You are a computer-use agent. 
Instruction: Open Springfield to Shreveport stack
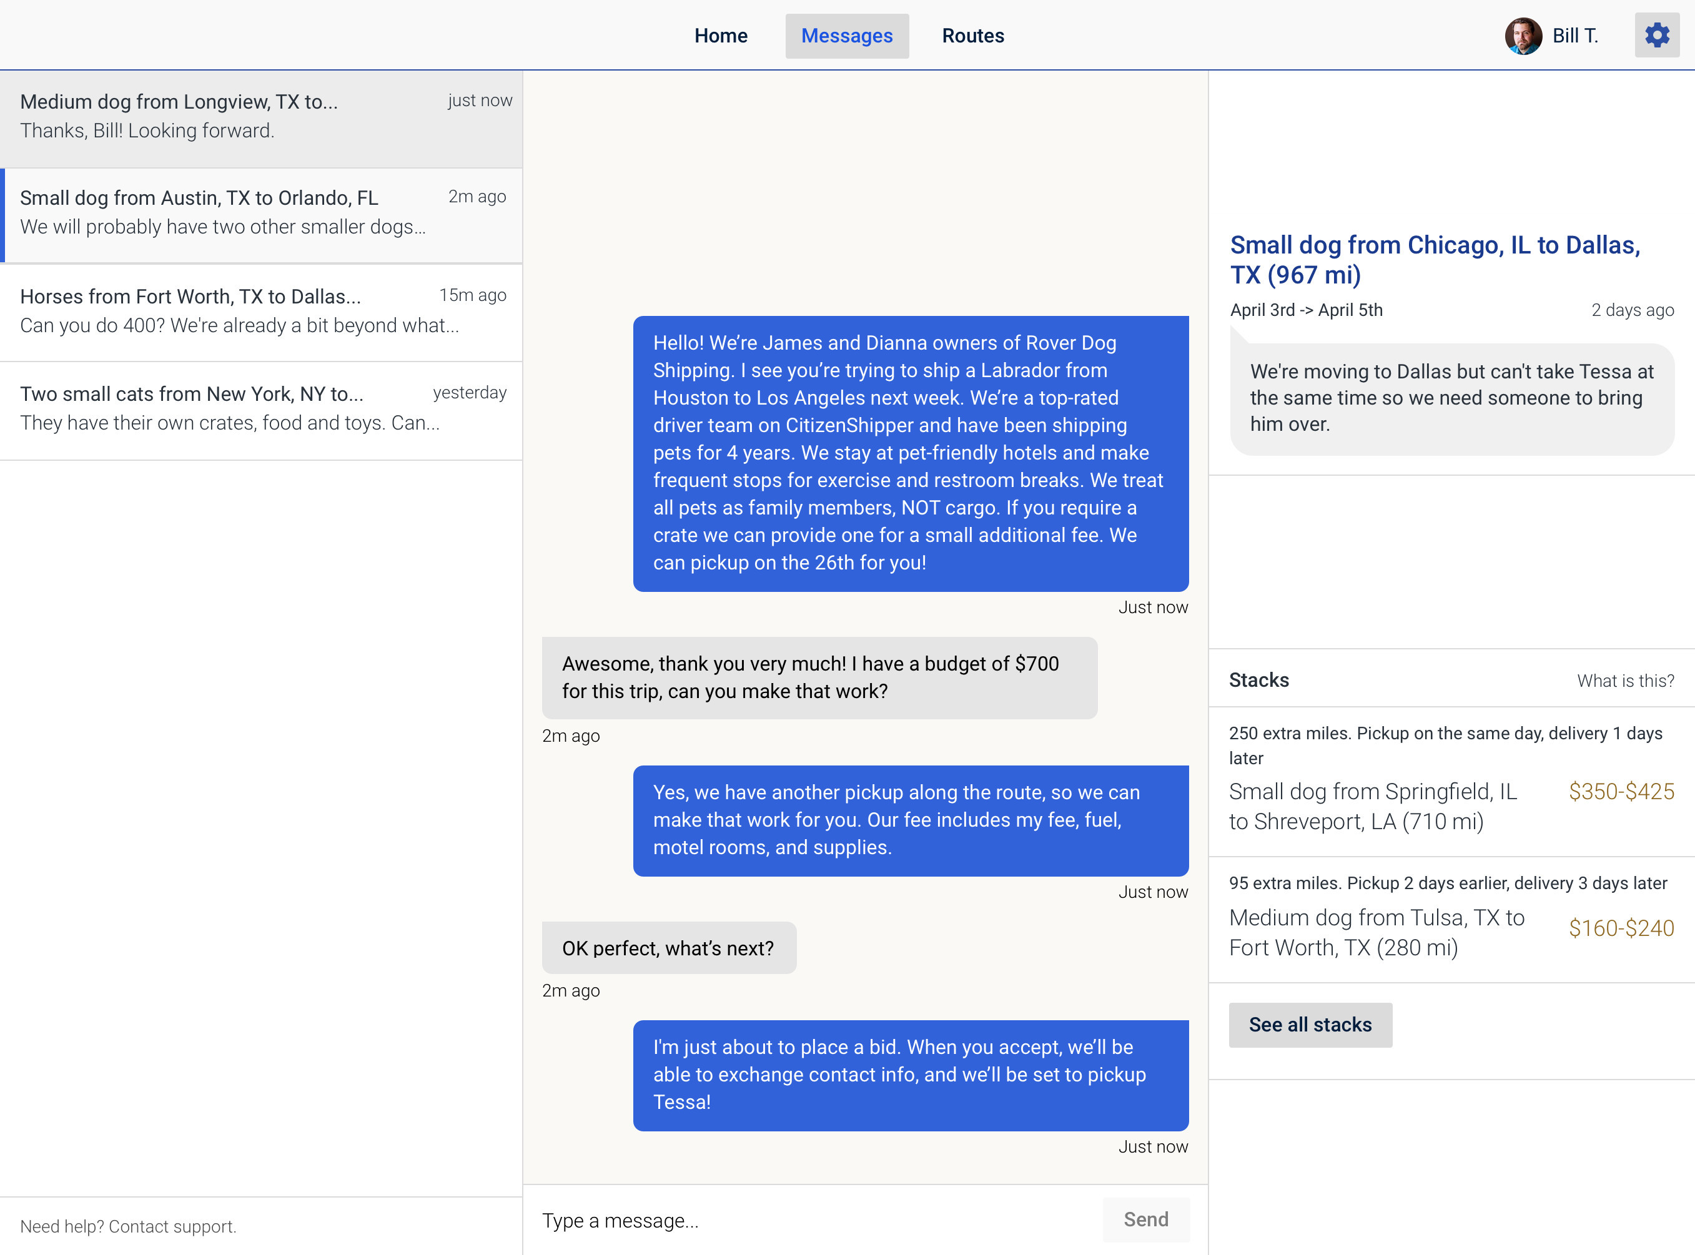point(1451,781)
